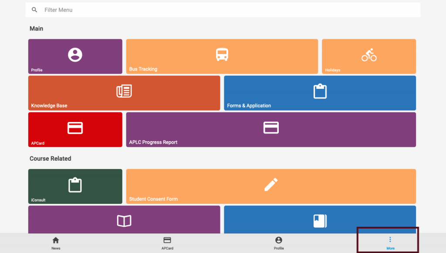
Task: Click the Course Related section heading
Action: tap(50, 159)
